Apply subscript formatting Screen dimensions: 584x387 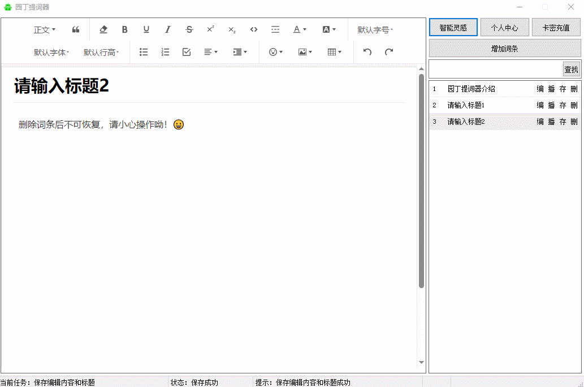click(231, 29)
